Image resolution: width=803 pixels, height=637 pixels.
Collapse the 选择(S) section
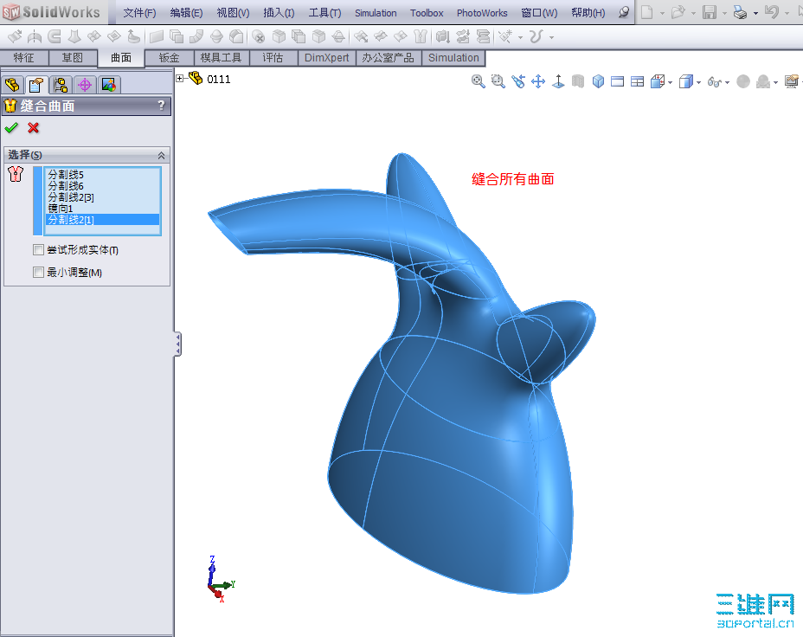click(x=161, y=155)
